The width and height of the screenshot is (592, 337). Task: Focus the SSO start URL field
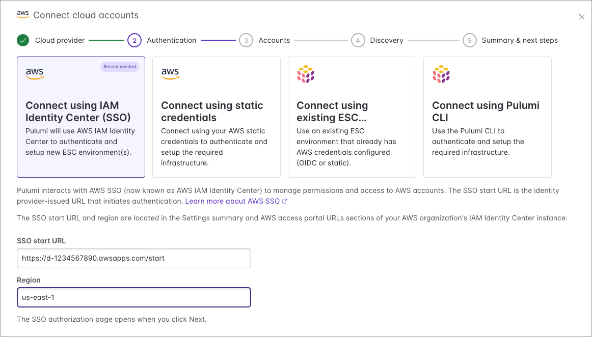pyautogui.click(x=134, y=258)
